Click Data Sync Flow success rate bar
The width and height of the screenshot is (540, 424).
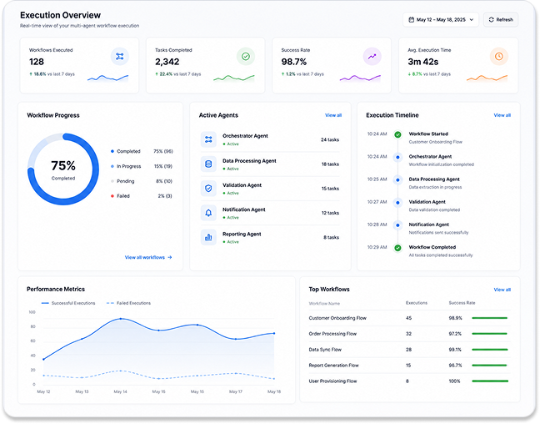click(490, 350)
